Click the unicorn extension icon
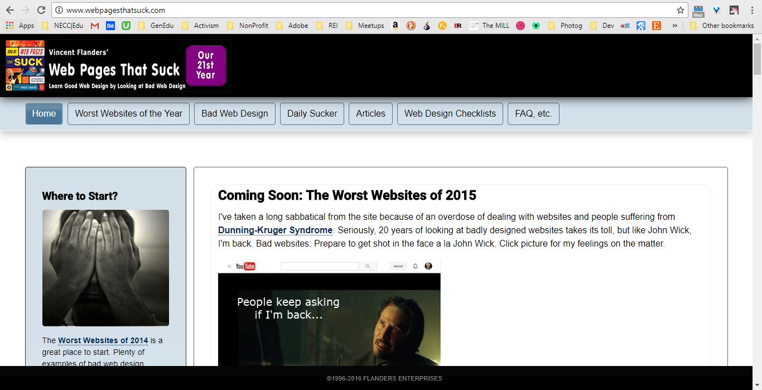 [734, 10]
